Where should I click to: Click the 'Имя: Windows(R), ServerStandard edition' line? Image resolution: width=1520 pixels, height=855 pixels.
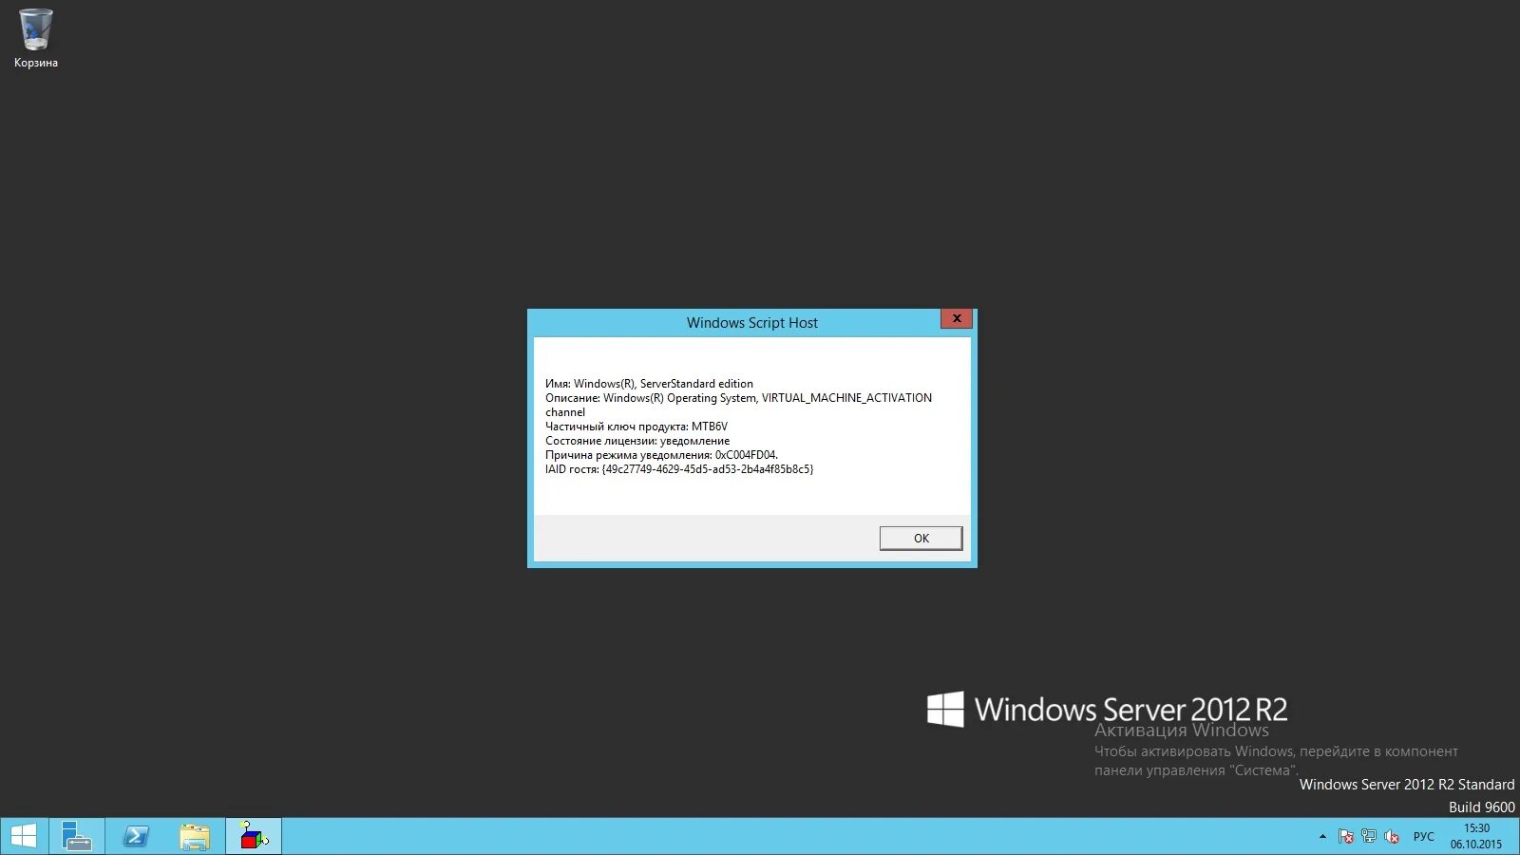(x=649, y=384)
